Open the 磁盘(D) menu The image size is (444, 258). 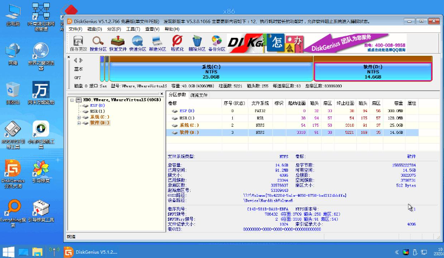95,29
